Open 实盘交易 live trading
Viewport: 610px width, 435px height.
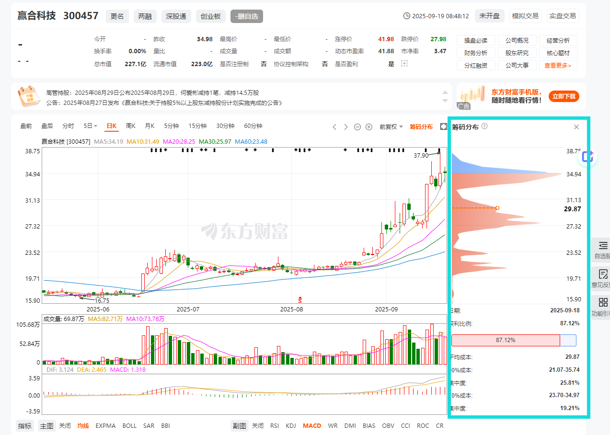point(563,16)
